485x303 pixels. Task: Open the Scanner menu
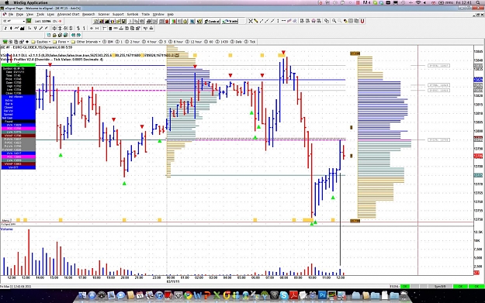(104, 14)
